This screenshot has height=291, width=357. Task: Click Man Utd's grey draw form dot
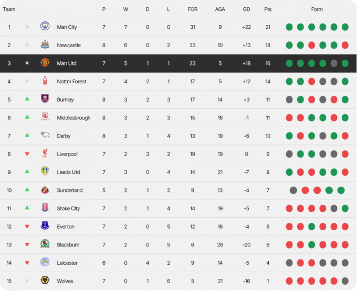coord(334,63)
